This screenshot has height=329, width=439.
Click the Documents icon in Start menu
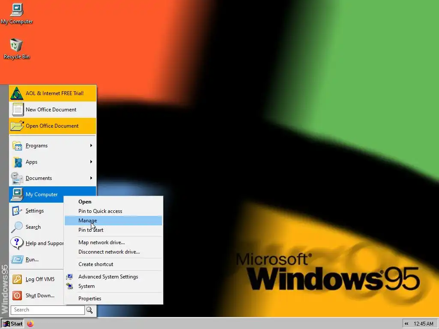[17, 178]
